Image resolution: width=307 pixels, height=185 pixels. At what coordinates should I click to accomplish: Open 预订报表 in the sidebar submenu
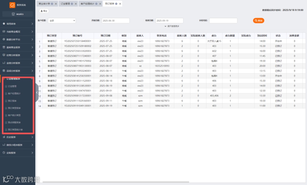coord(12,101)
